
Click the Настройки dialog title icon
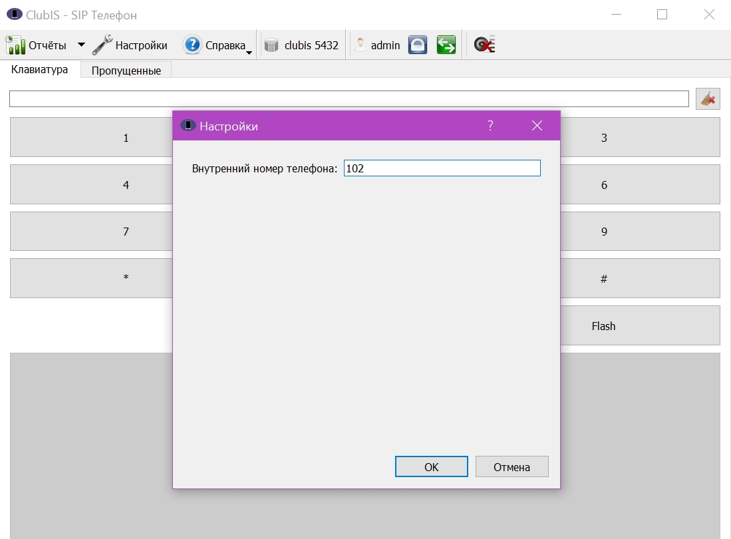(188, 125)
